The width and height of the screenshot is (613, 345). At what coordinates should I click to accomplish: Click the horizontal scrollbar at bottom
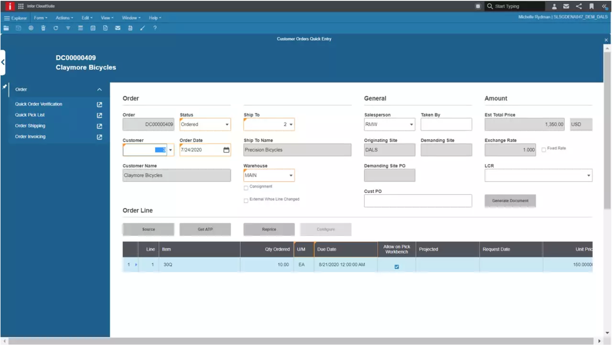(301, 341)
